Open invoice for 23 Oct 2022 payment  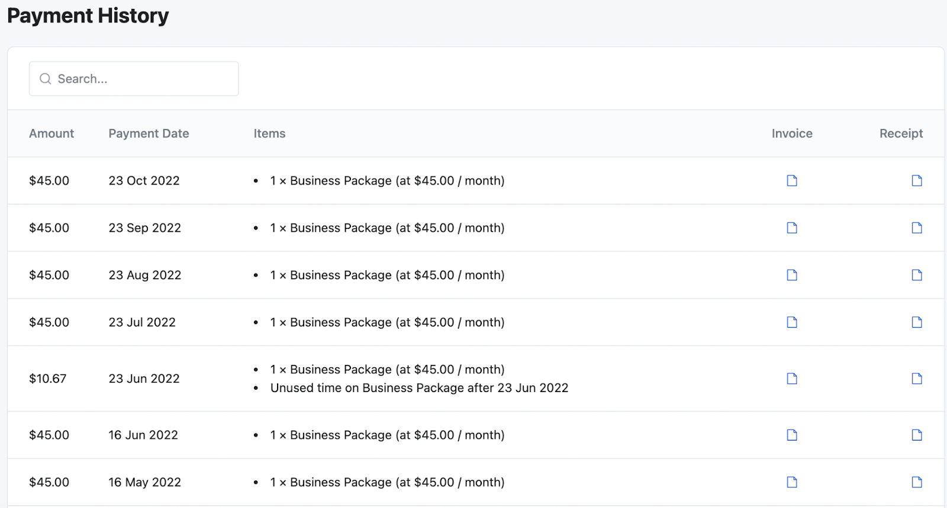pyautogui.click(x=792, y=180)
